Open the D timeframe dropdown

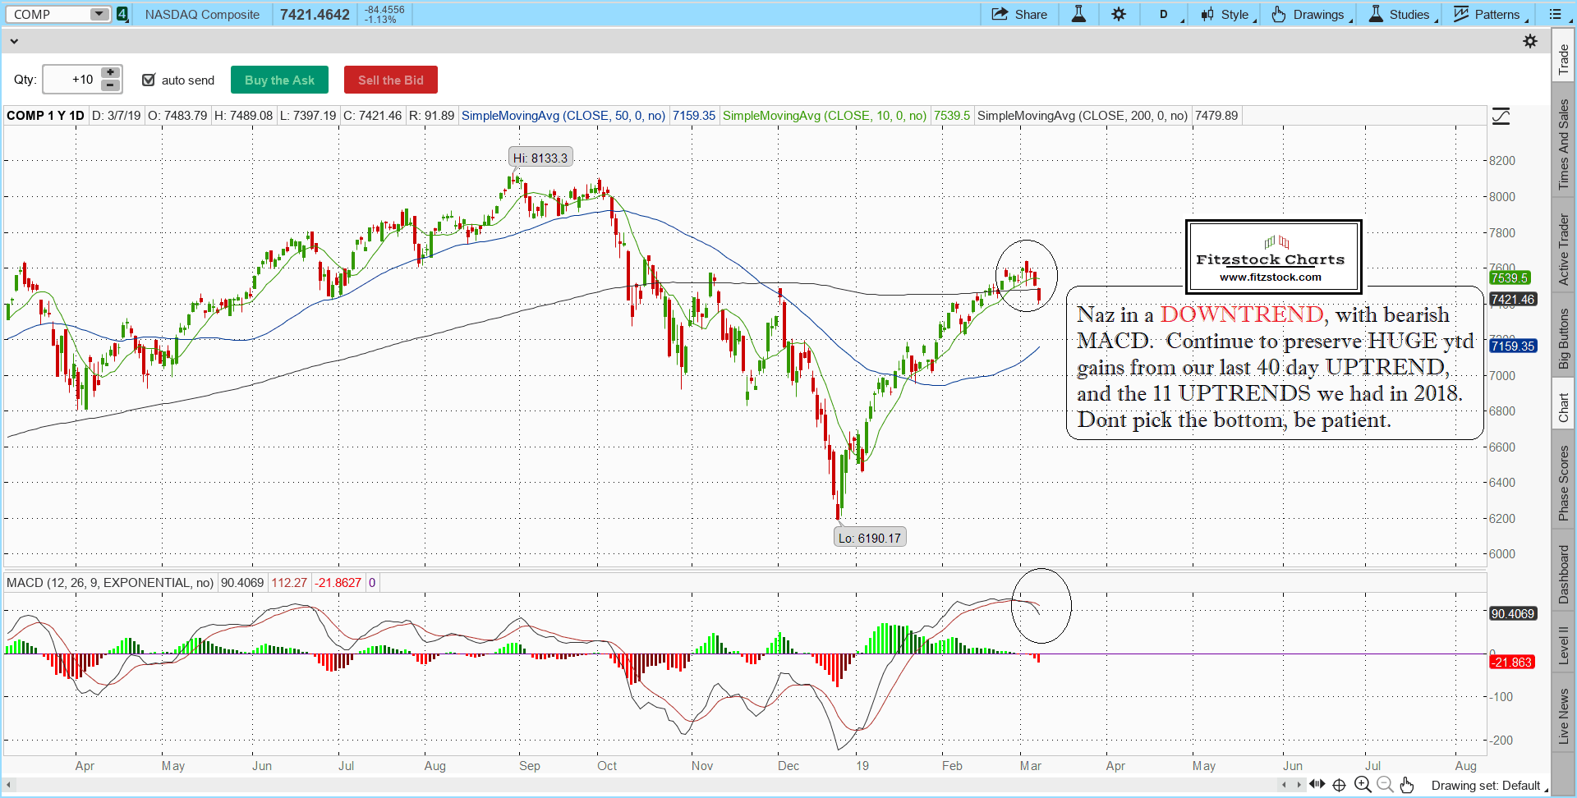pyautogui.click(x=1166, y=14)
